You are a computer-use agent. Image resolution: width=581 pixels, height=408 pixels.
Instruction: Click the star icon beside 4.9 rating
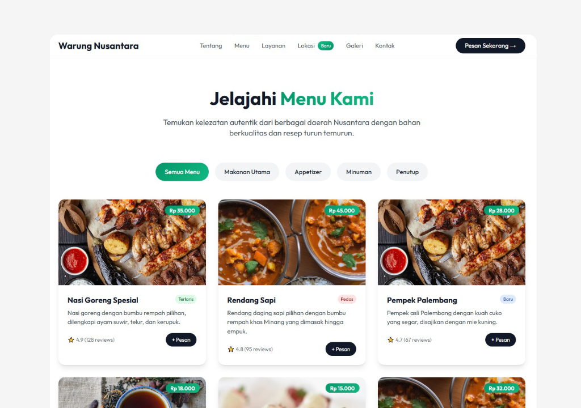[x=71, y=340]
